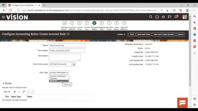This screenshot has height=111, width=198.
Task: Click the search magnifier in Vision header
Action: (x=151, y=17)
